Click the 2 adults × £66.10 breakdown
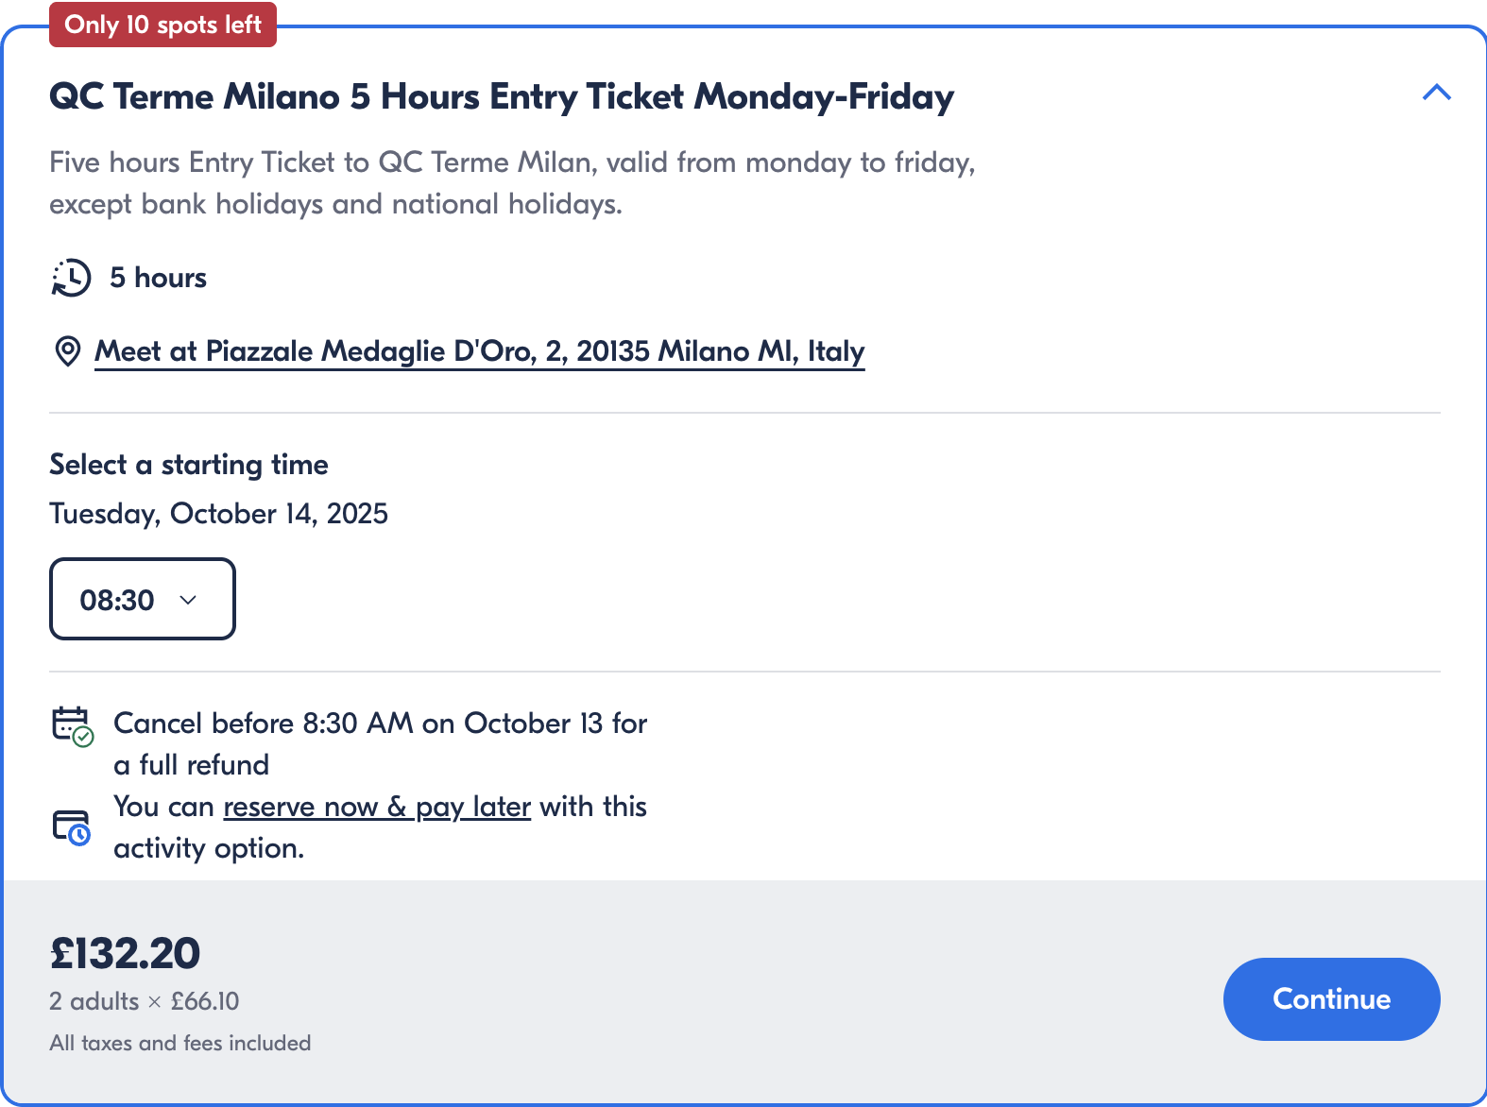 coord(144,1001)
